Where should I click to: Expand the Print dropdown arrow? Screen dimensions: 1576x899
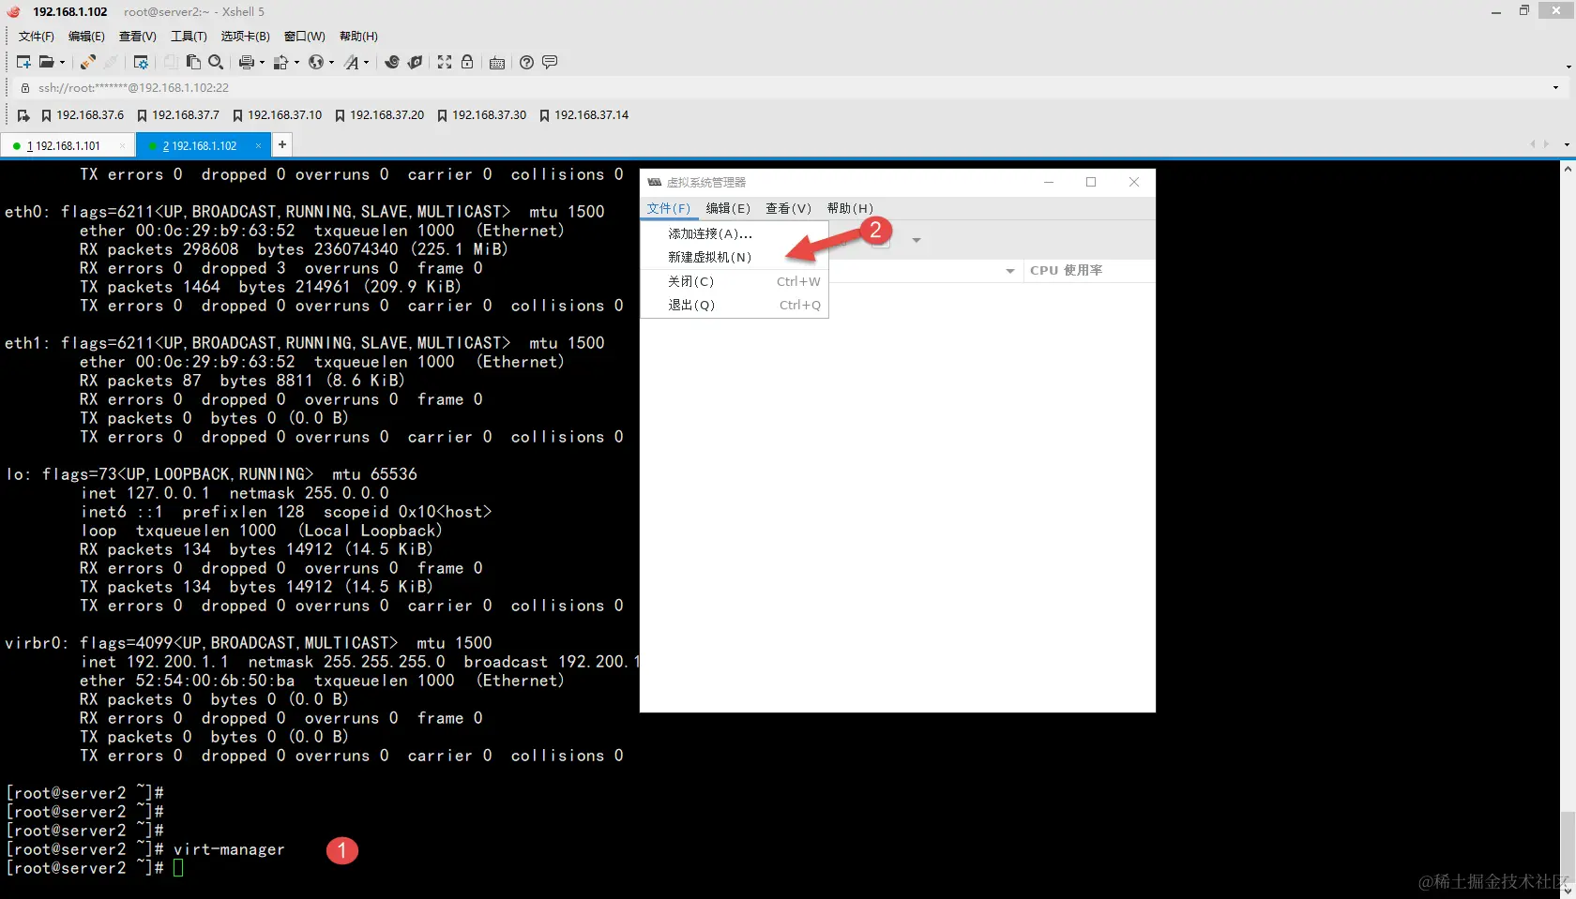pos(262,63)
